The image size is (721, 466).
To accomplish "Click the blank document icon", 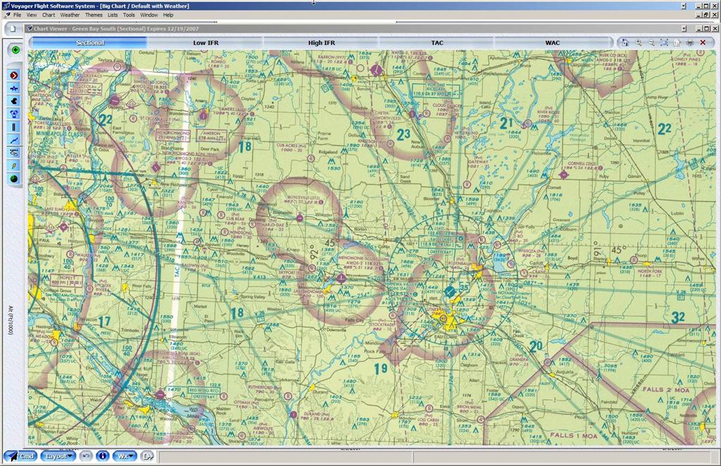I will [13, 29].
